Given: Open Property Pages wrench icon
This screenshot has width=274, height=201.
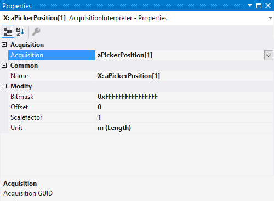Looking at the screenshot, I should 36,32.
